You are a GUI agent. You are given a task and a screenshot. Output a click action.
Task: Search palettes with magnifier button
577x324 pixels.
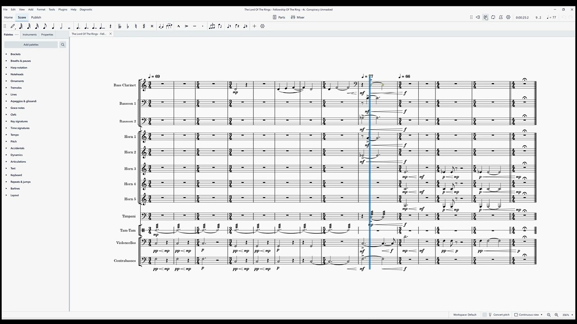click(x=63, y=45)
